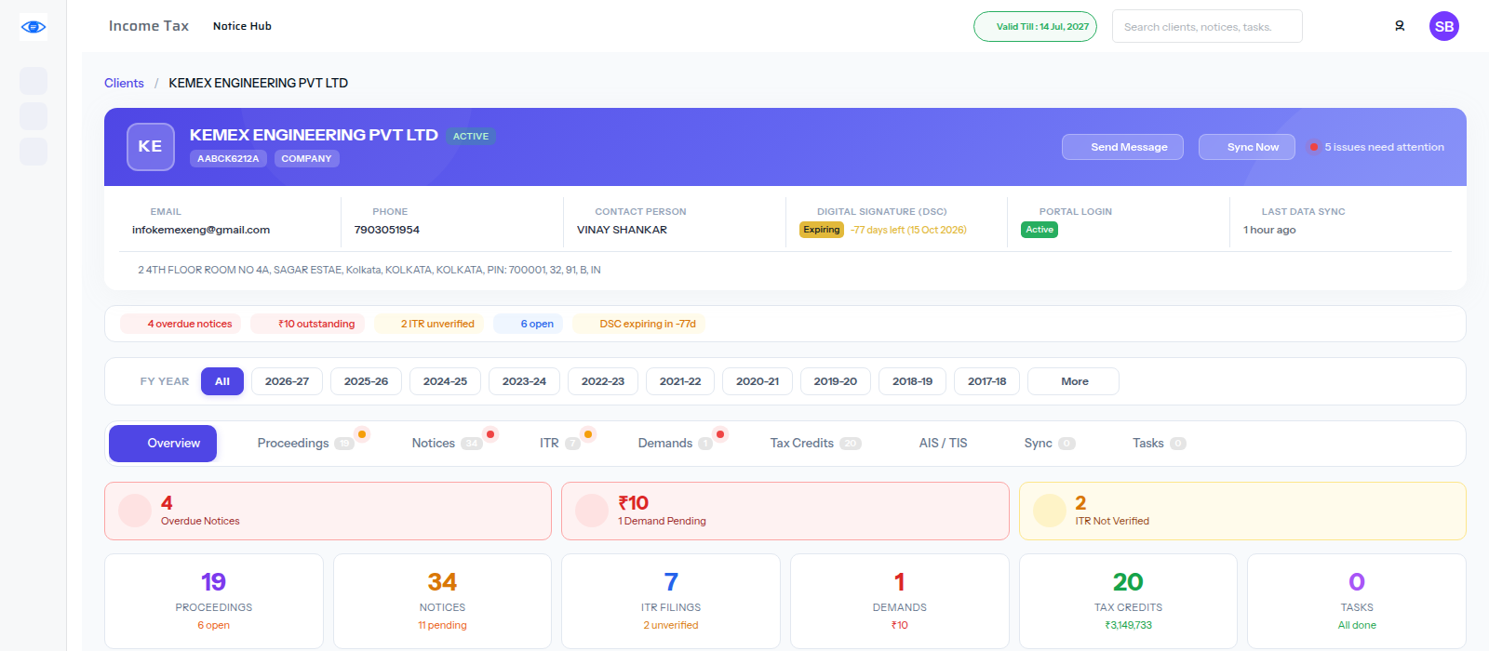The height and width of the screenshot is (651, 1489).
Task: Select the All fiscal year filter
Action: [222, 381]
